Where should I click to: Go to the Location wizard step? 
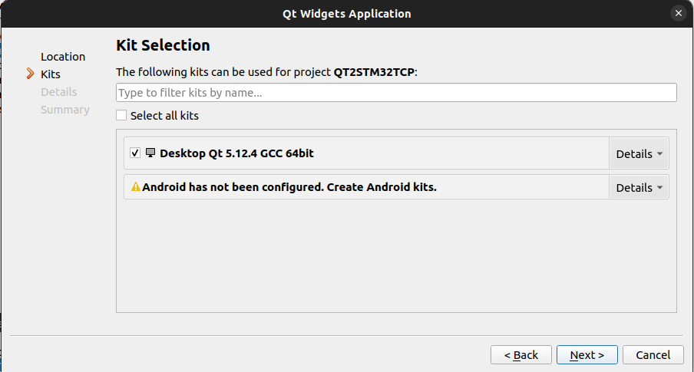tap(63, 57)
